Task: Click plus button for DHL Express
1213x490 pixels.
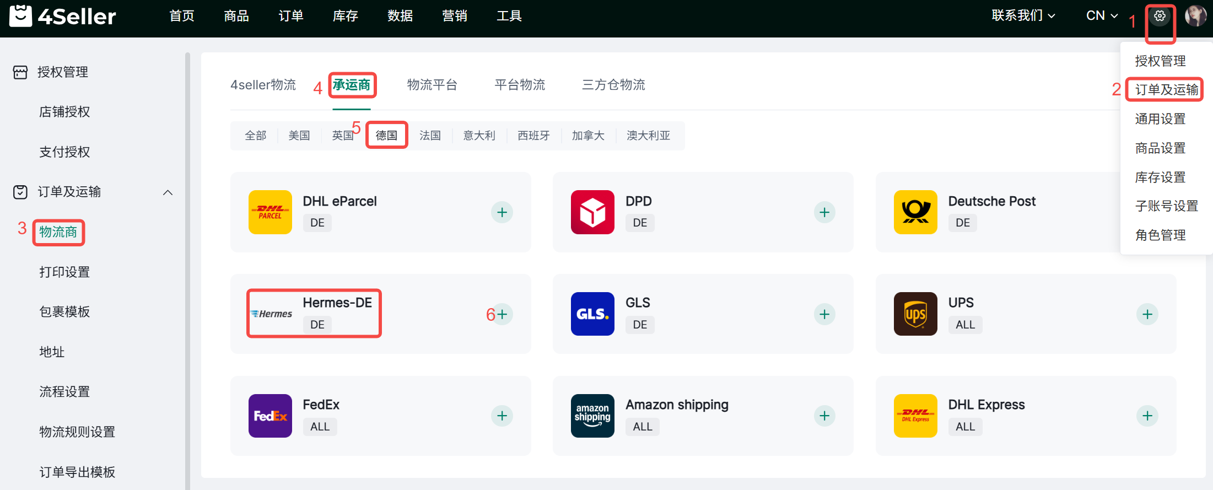Action: pos(1147,416)
